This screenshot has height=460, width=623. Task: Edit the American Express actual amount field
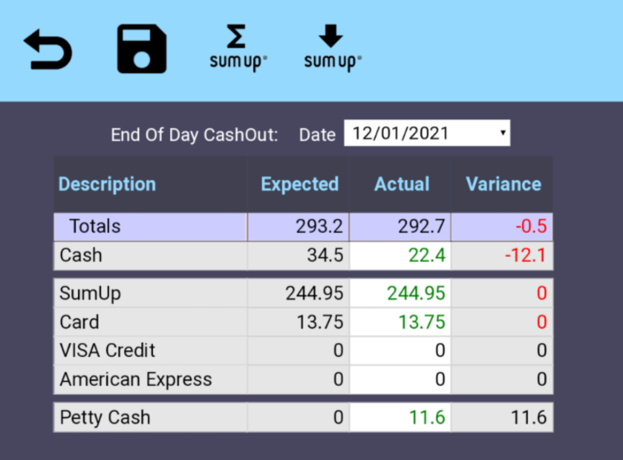[x=400, y=380]
